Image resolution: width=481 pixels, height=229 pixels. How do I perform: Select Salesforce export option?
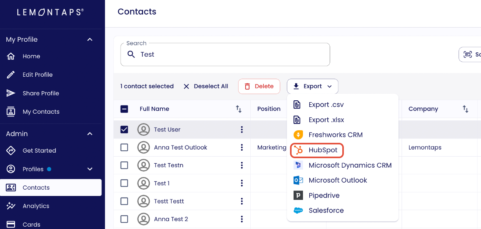[x=343, y=211]
